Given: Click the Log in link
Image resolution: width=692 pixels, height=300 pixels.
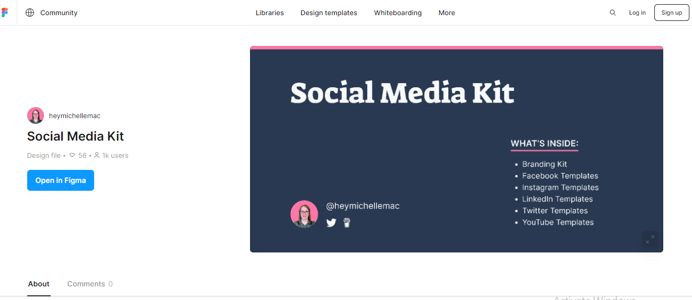Looking at the screenshot, I should coord(637,13).
